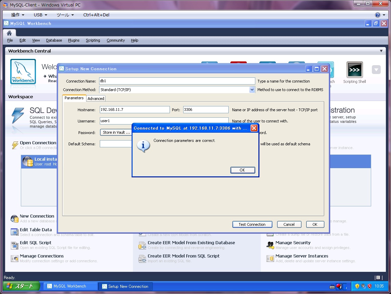Click the Default Schema input field
This screenshot has width=391, height=294.
point(116,144)
